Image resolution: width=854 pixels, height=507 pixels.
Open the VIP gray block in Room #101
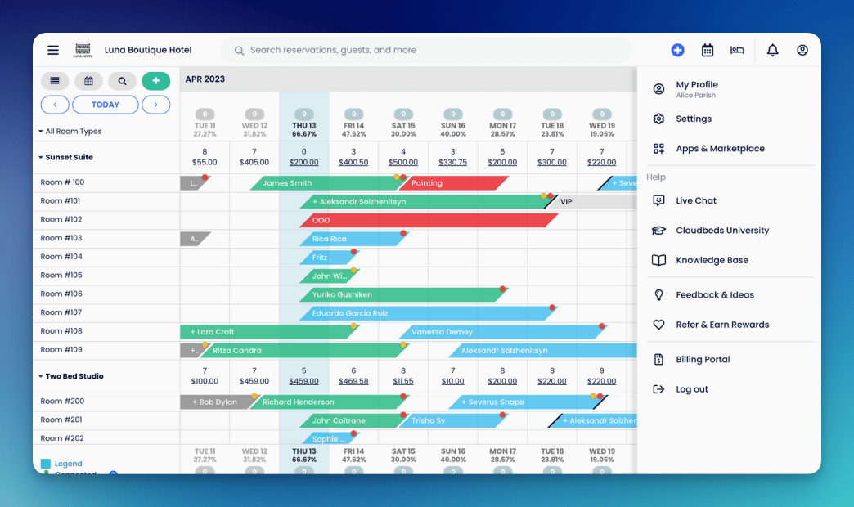[x=592, y=201]
